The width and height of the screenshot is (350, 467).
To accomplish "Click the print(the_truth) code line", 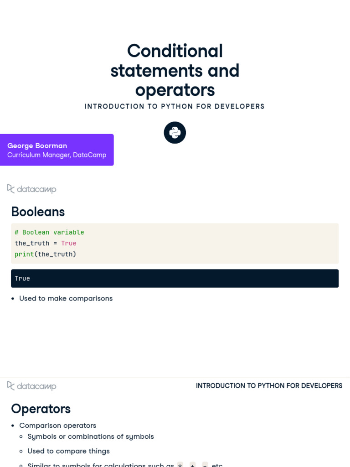I will [x=45, y=254].
